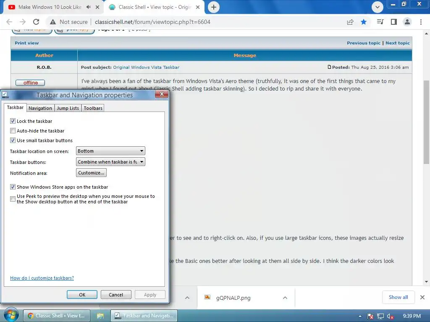Click the scrollbar down arrow
430x322 pixels.
point(426,281)
